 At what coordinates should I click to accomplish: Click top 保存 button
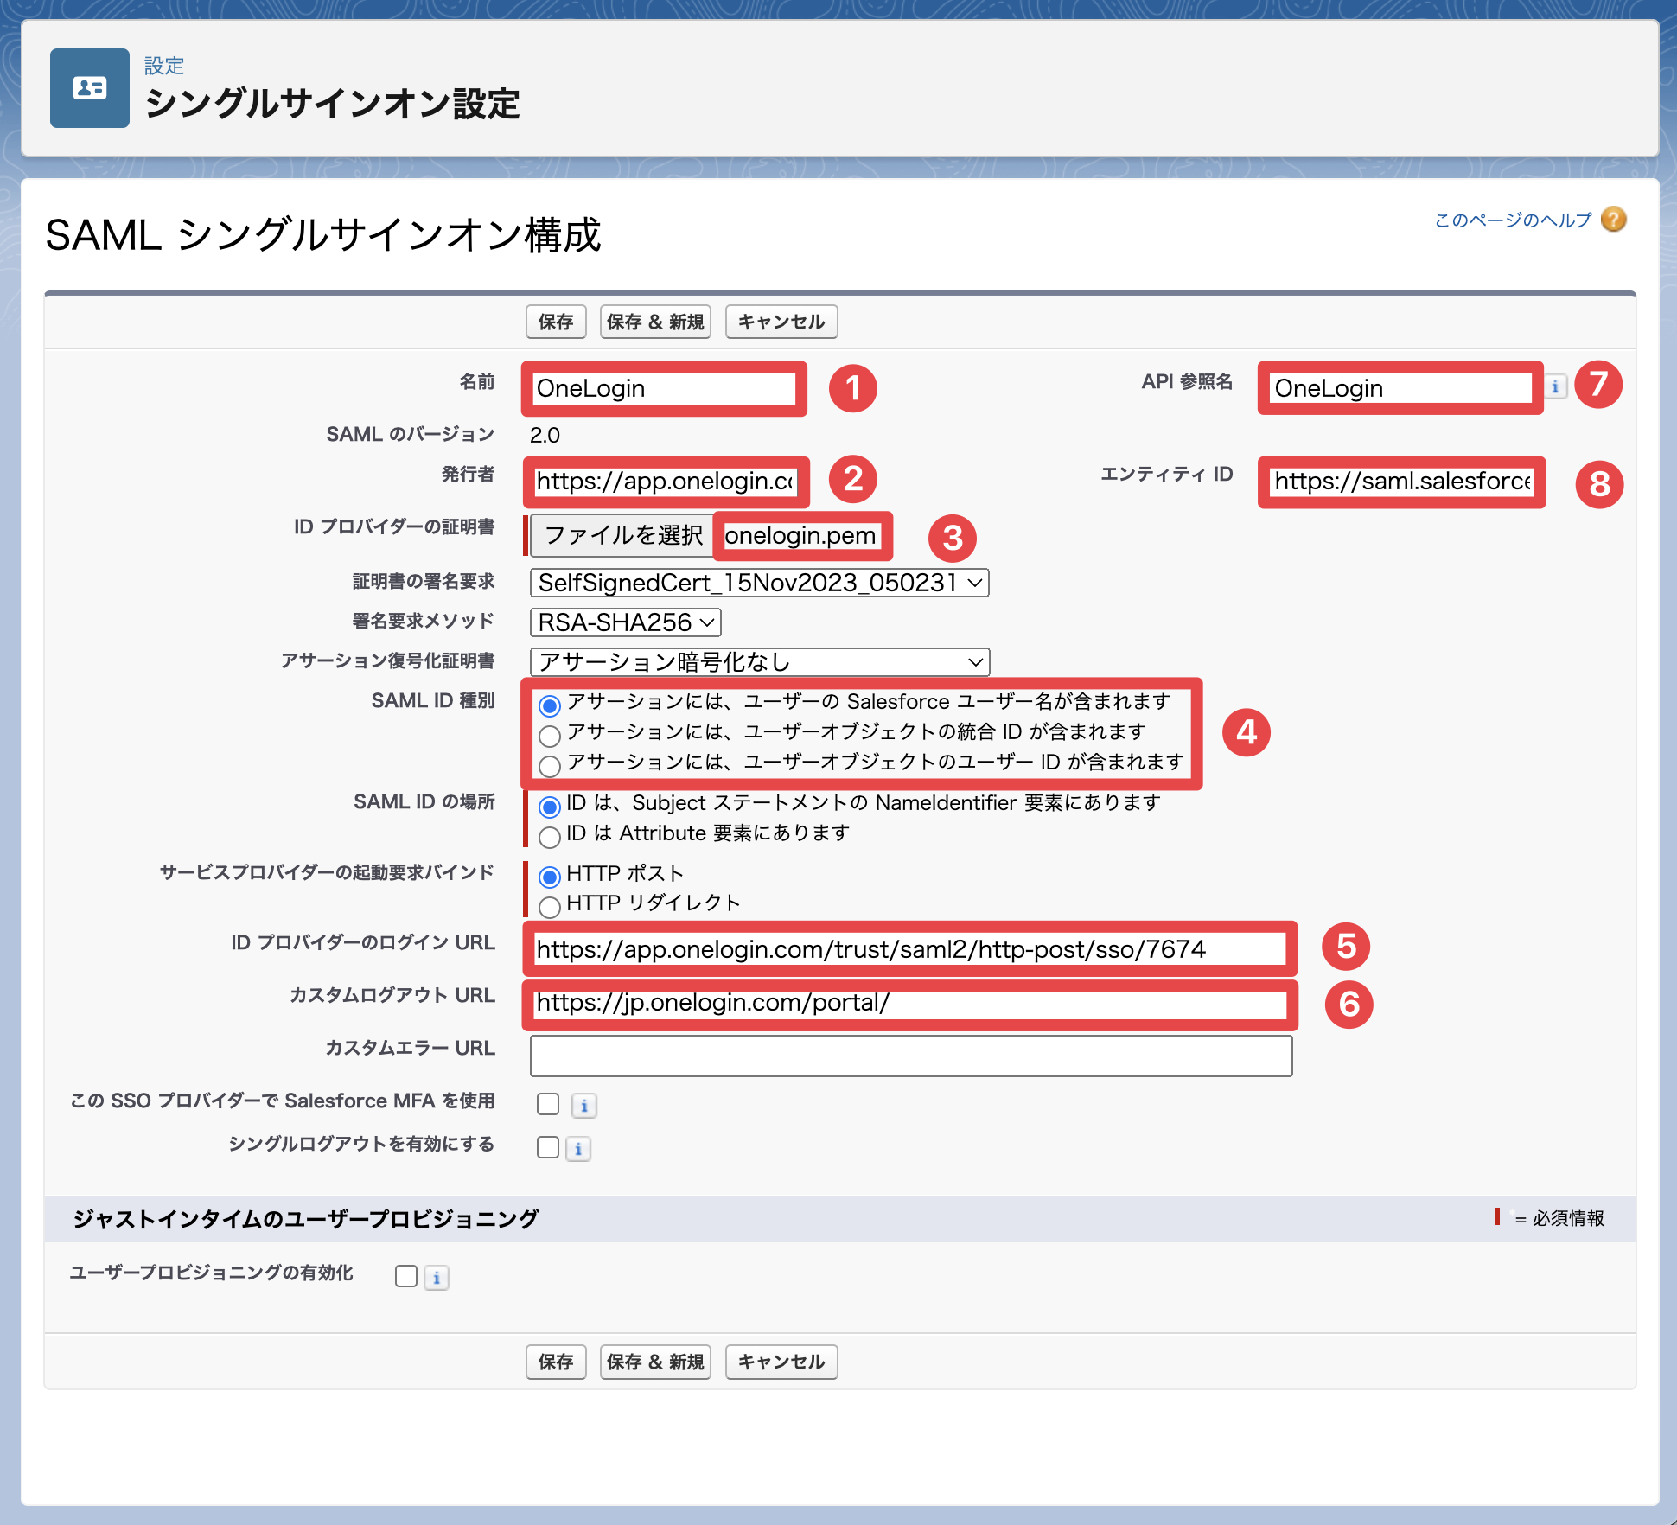point(556,322)
